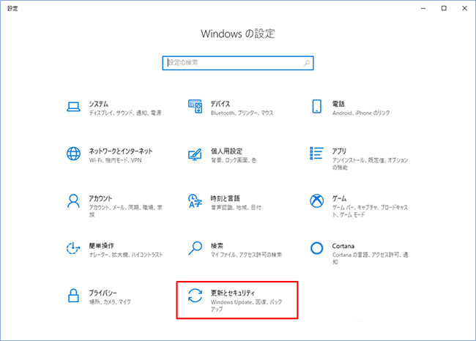Click text "音声認識、地域、日付"
Image resolution: width=476 pixels, height=341 pixels.
236,208
